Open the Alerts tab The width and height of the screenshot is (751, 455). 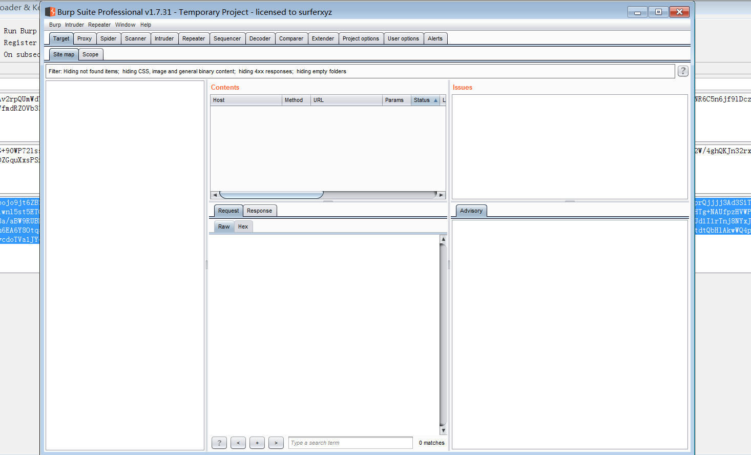pyautogui.click(x=435, y=38)
